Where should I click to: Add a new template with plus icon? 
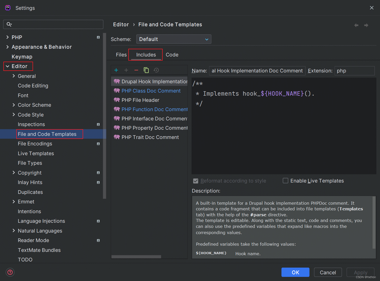pos(116,70)
